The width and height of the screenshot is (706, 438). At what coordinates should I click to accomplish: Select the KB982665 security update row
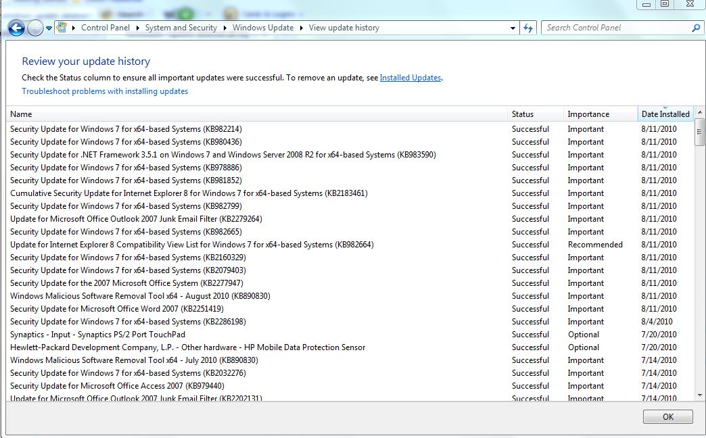[x=350, y=231]
